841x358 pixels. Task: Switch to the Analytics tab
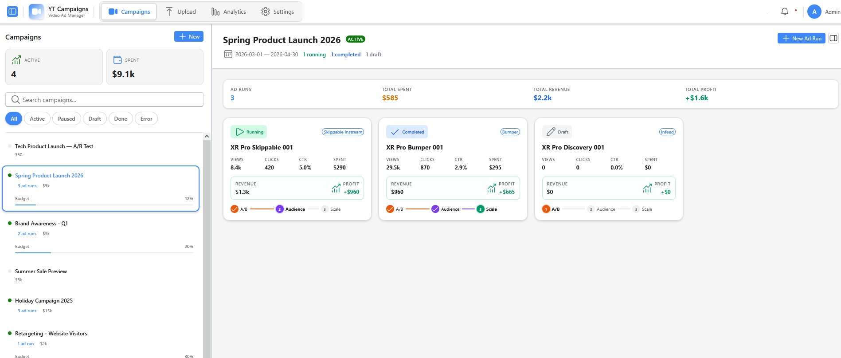[229, 12]
